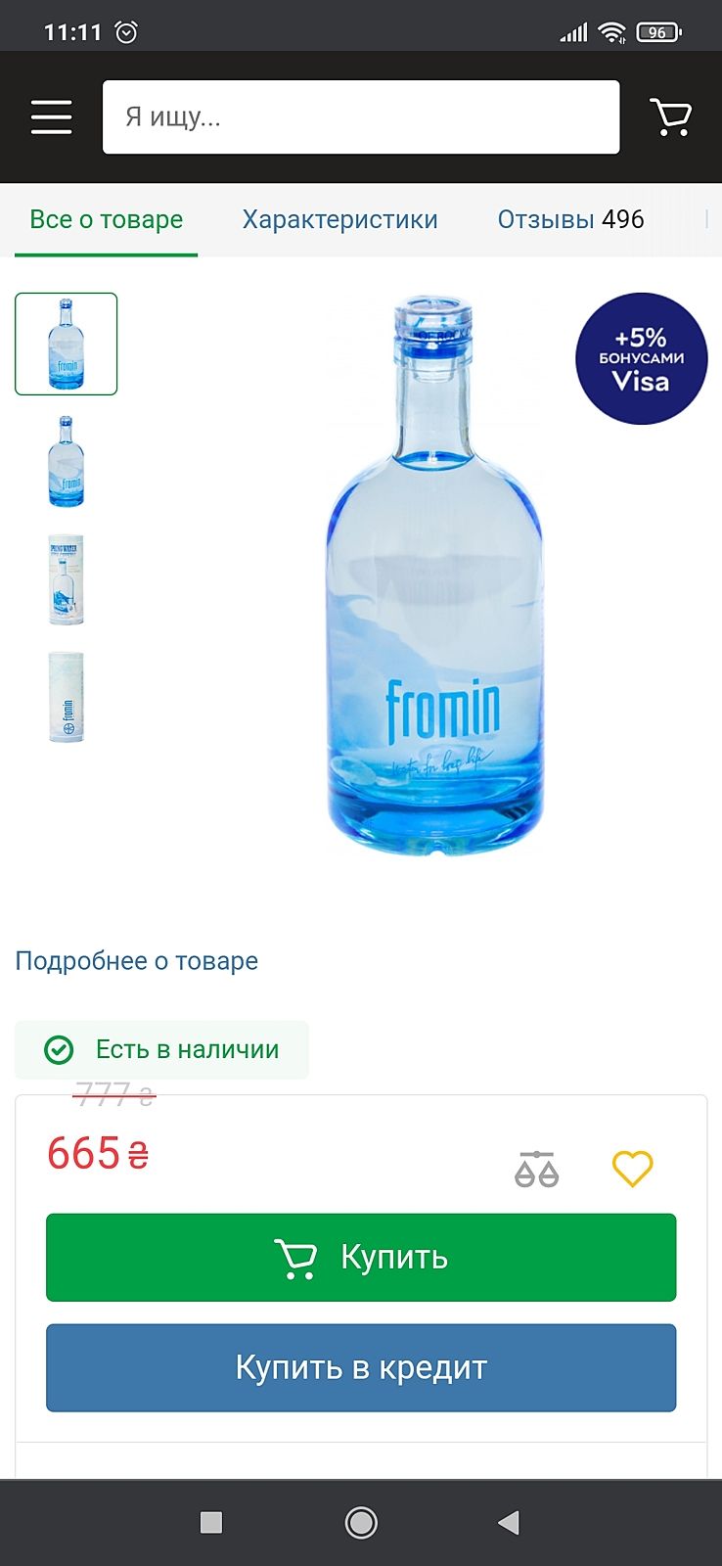The width and height of the screenshot is (722, 1566).
Task: View the third thumbnail with packaging tube
Action: coord(66,579)
